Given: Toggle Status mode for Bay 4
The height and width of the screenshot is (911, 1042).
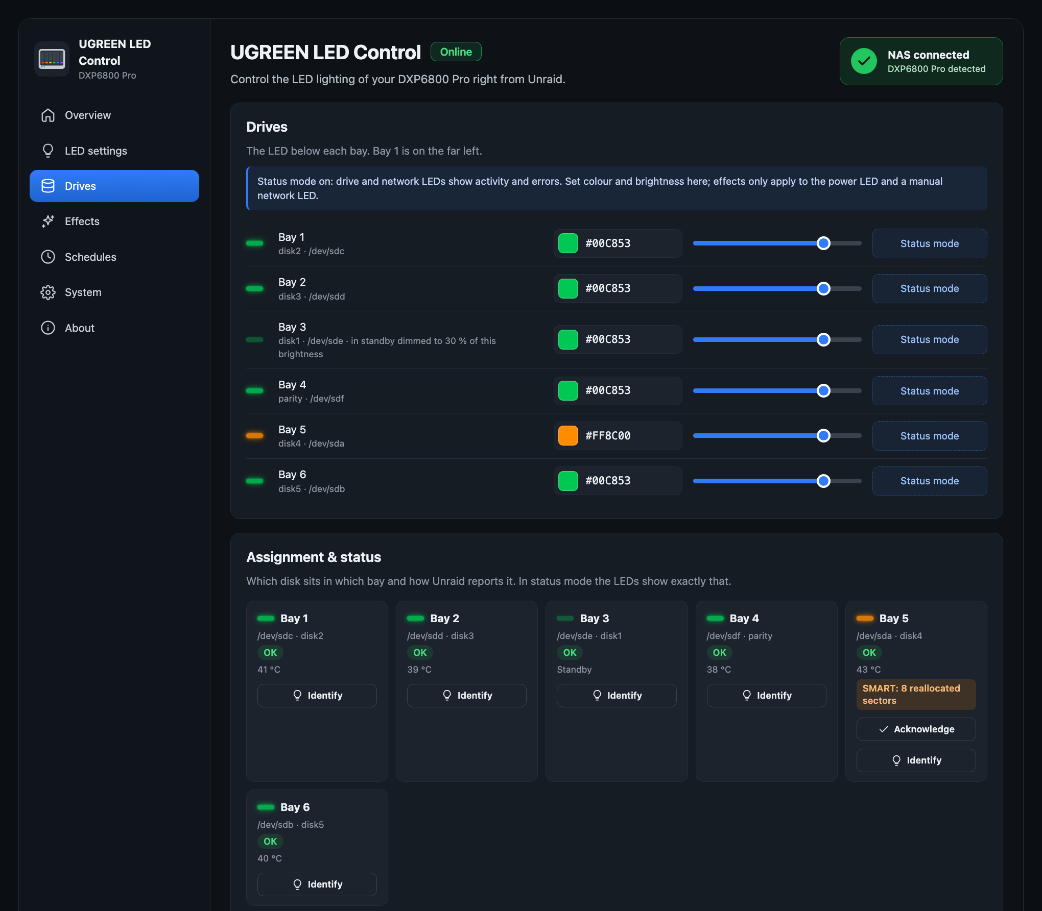Looking at the screenshot, I should pyautogui.click(x=930, y=391).
